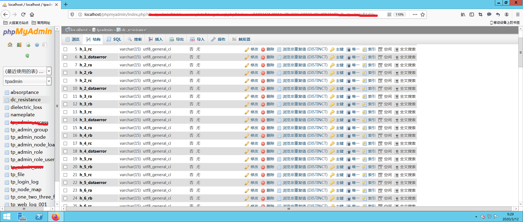Open Firefox library icon
523x222 pixels.
coord(463,14)
